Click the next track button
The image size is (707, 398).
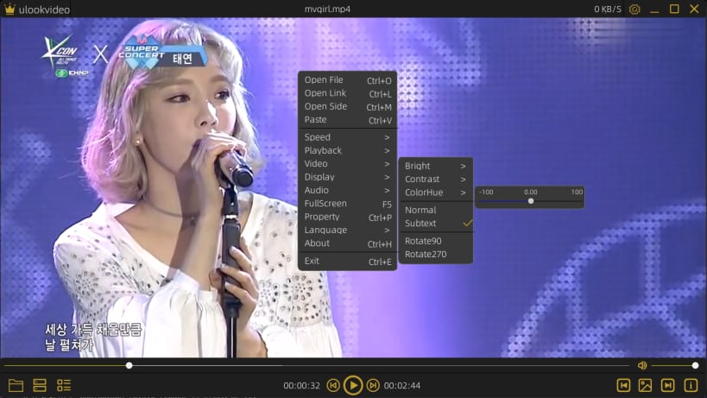(373, 385)
